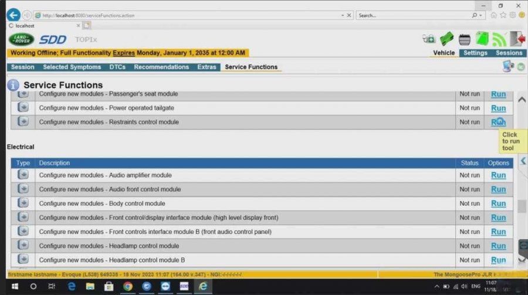
Task: Click type icon beside Power operated tailgate
Action: click(x=23, y=108)
